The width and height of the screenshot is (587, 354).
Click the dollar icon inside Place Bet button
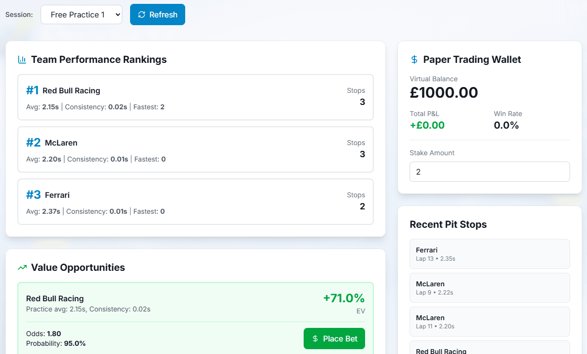tap(315, 339)
